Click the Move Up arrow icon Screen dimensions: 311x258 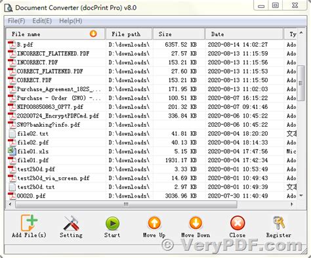click(154, 223)
